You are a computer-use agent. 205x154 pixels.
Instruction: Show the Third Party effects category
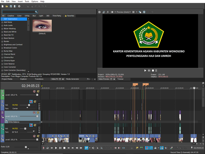pos(57,16)
